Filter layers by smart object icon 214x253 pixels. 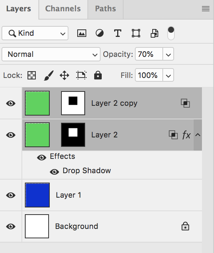(x=154, y=33)
